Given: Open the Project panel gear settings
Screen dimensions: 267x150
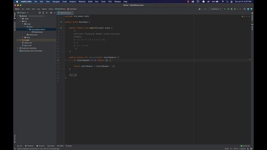Looking at the screenshot, I should (x=51, y=13).
